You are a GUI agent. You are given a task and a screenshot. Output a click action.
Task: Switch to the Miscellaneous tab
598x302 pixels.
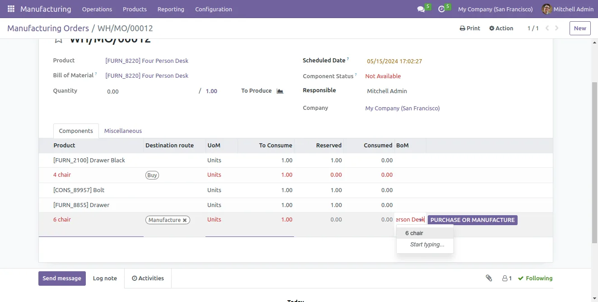coord(123,131)
